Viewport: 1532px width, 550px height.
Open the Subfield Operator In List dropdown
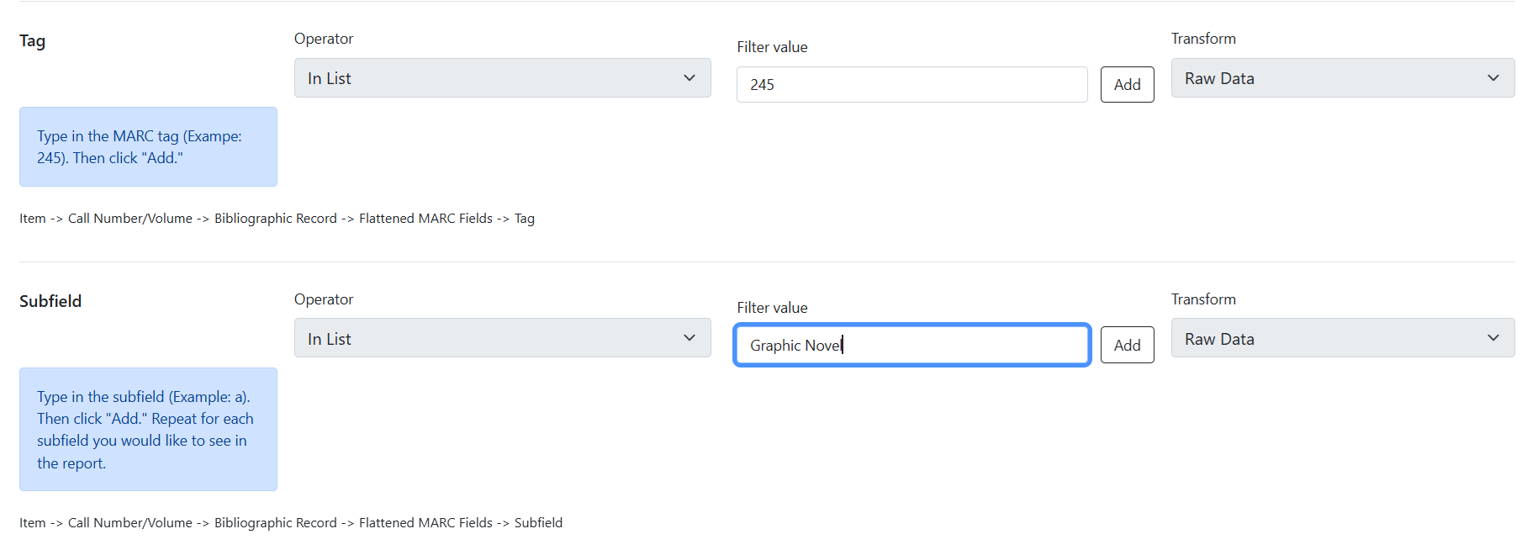click(502, 338)
